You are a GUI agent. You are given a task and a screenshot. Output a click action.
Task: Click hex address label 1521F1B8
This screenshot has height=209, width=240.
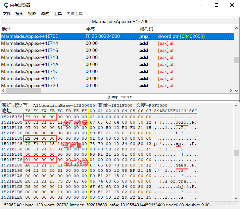(12, 181)
